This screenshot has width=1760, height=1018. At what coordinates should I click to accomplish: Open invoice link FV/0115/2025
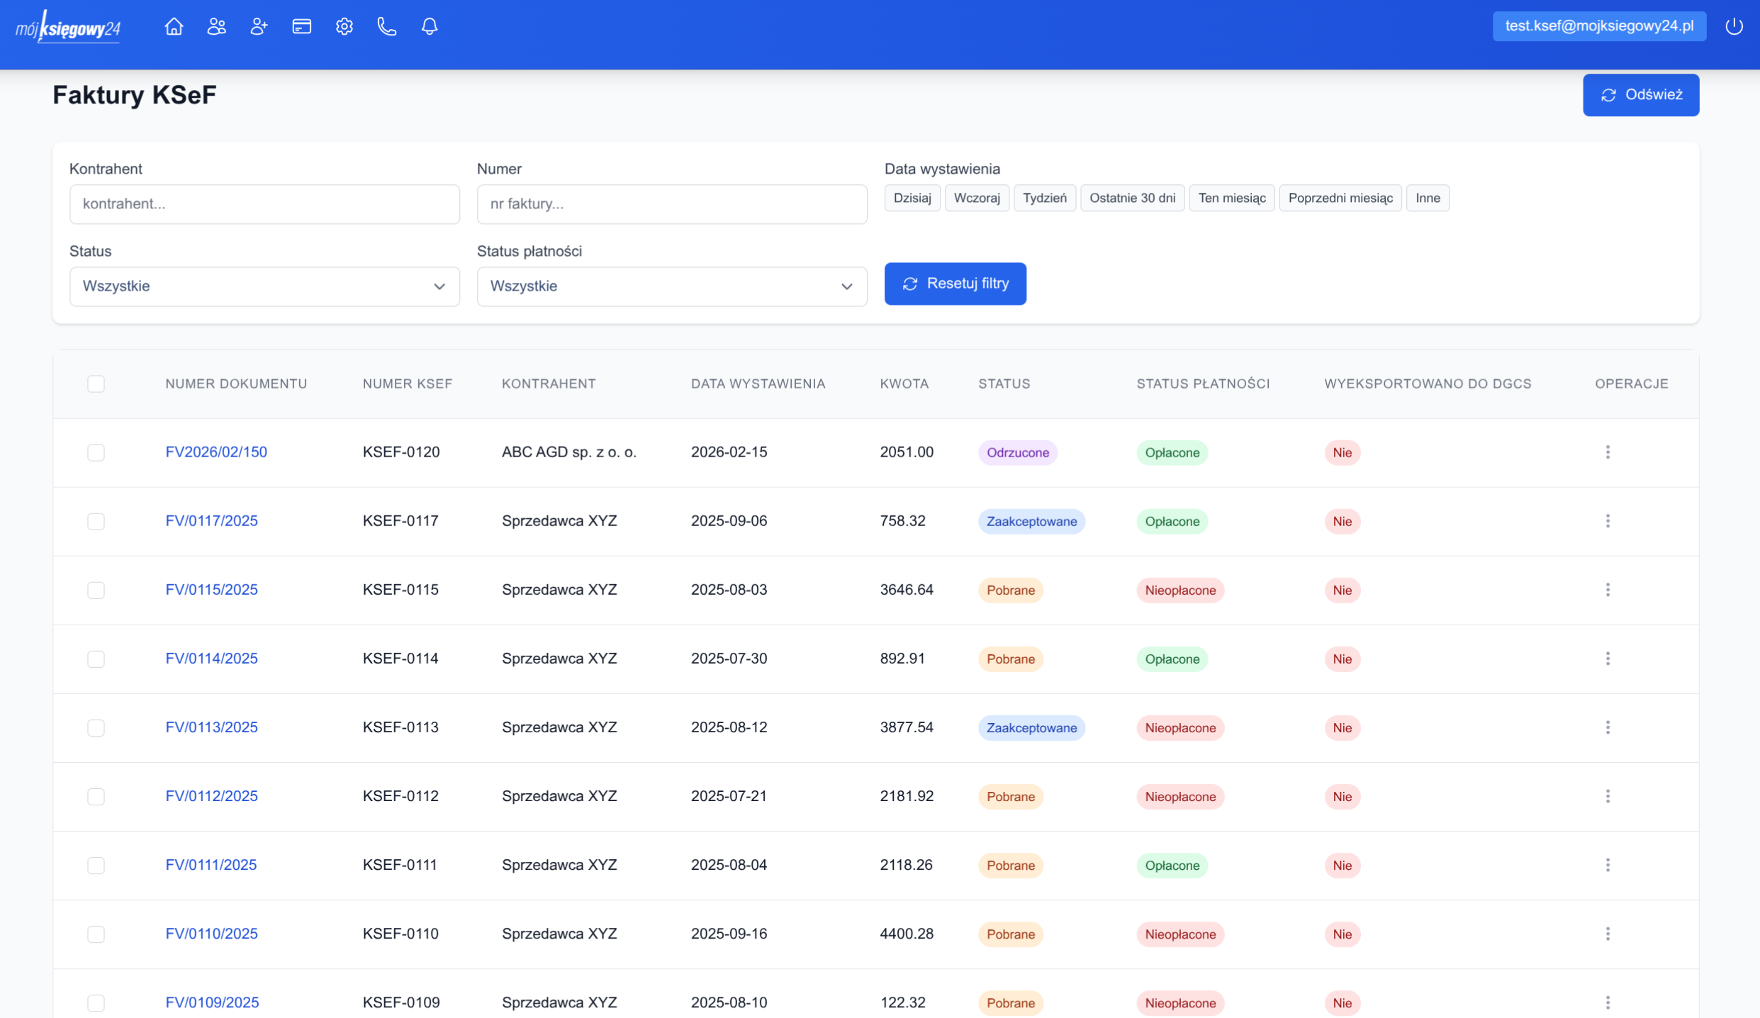(211, 590)
